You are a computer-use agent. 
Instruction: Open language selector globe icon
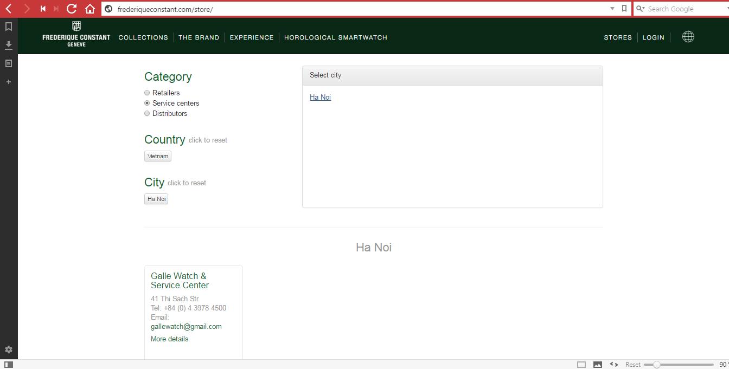[688, 37]
